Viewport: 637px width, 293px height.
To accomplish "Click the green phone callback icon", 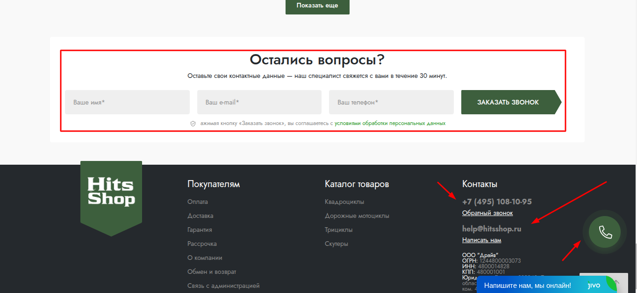I will (x=604, y=232).
